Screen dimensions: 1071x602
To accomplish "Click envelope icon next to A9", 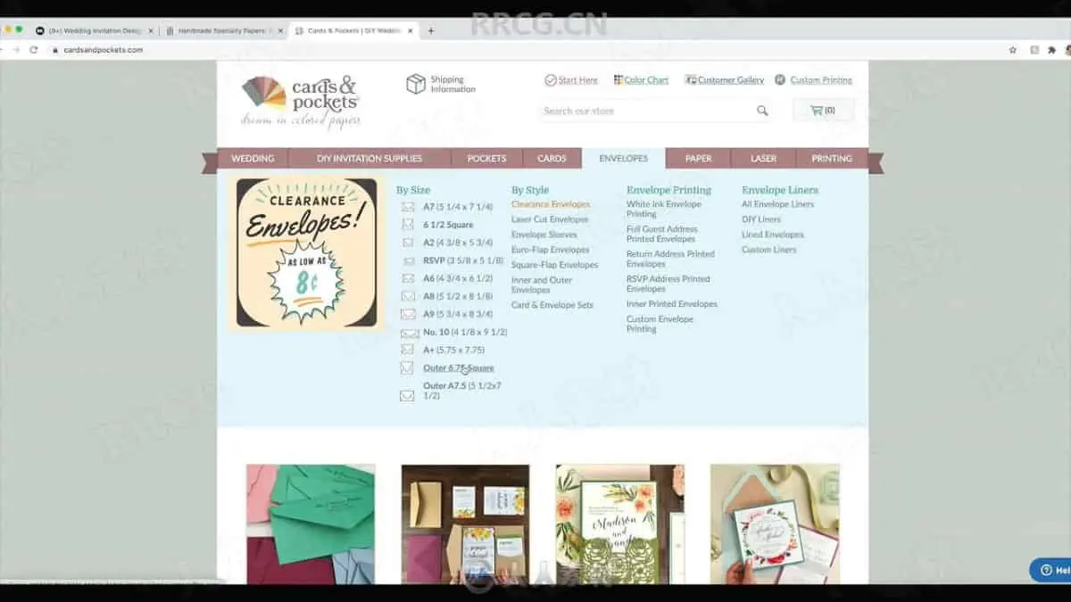I will click(x=408, y=314).
